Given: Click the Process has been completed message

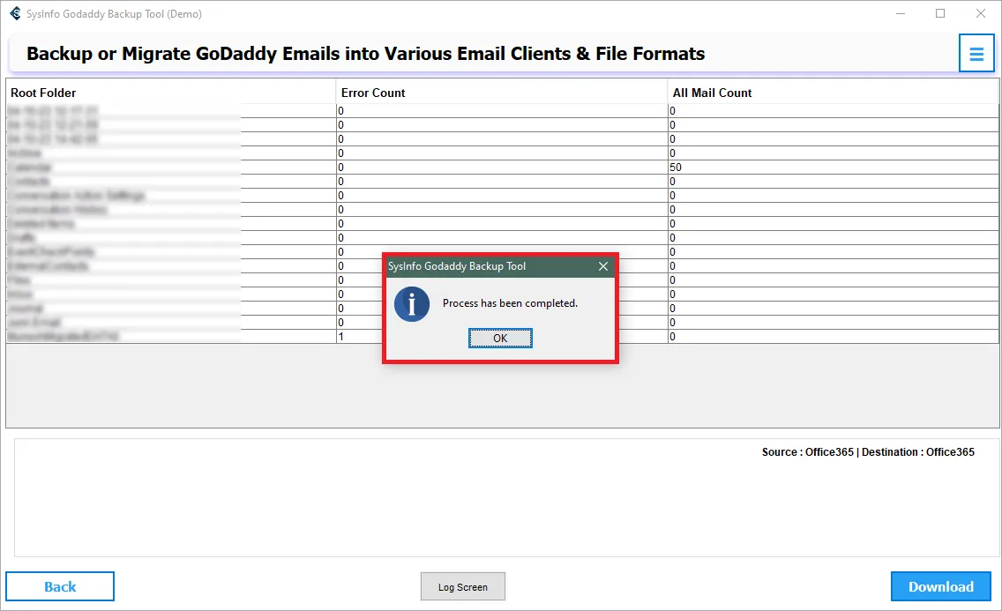Looking at the screenshot, I should pyautogui.click(x=510, y=303).
